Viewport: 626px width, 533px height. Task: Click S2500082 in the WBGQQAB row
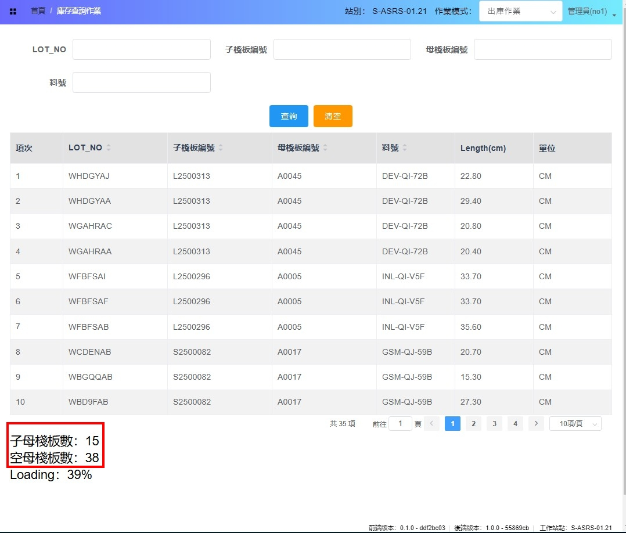click(x=192, y=377)
